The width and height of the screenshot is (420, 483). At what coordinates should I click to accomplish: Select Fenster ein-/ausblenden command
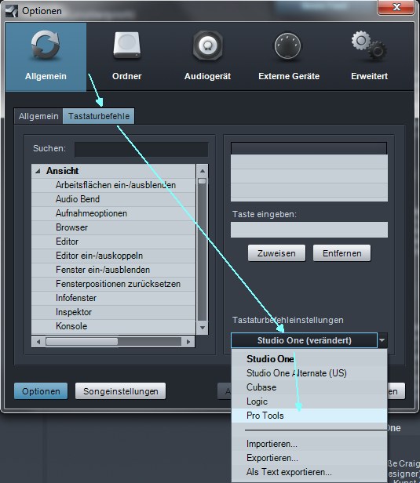click(x=114, y=270)
